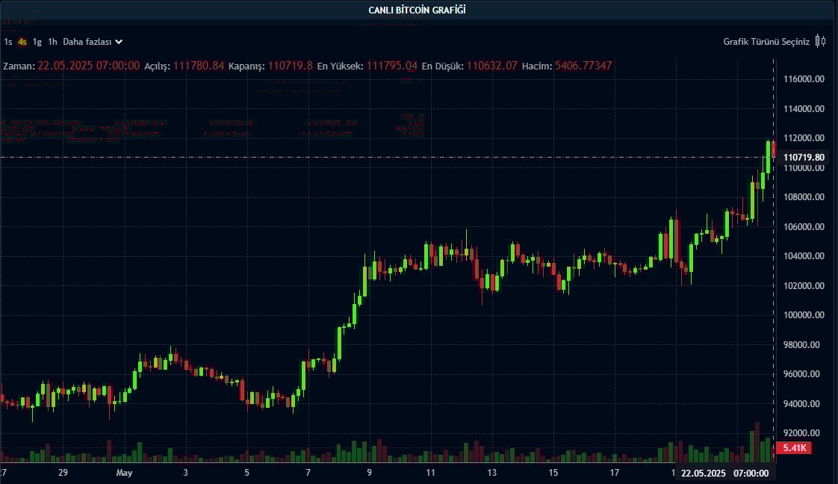Click date 7 on the time axis
This screenshot has width=838, height=484.
point(308,472)
